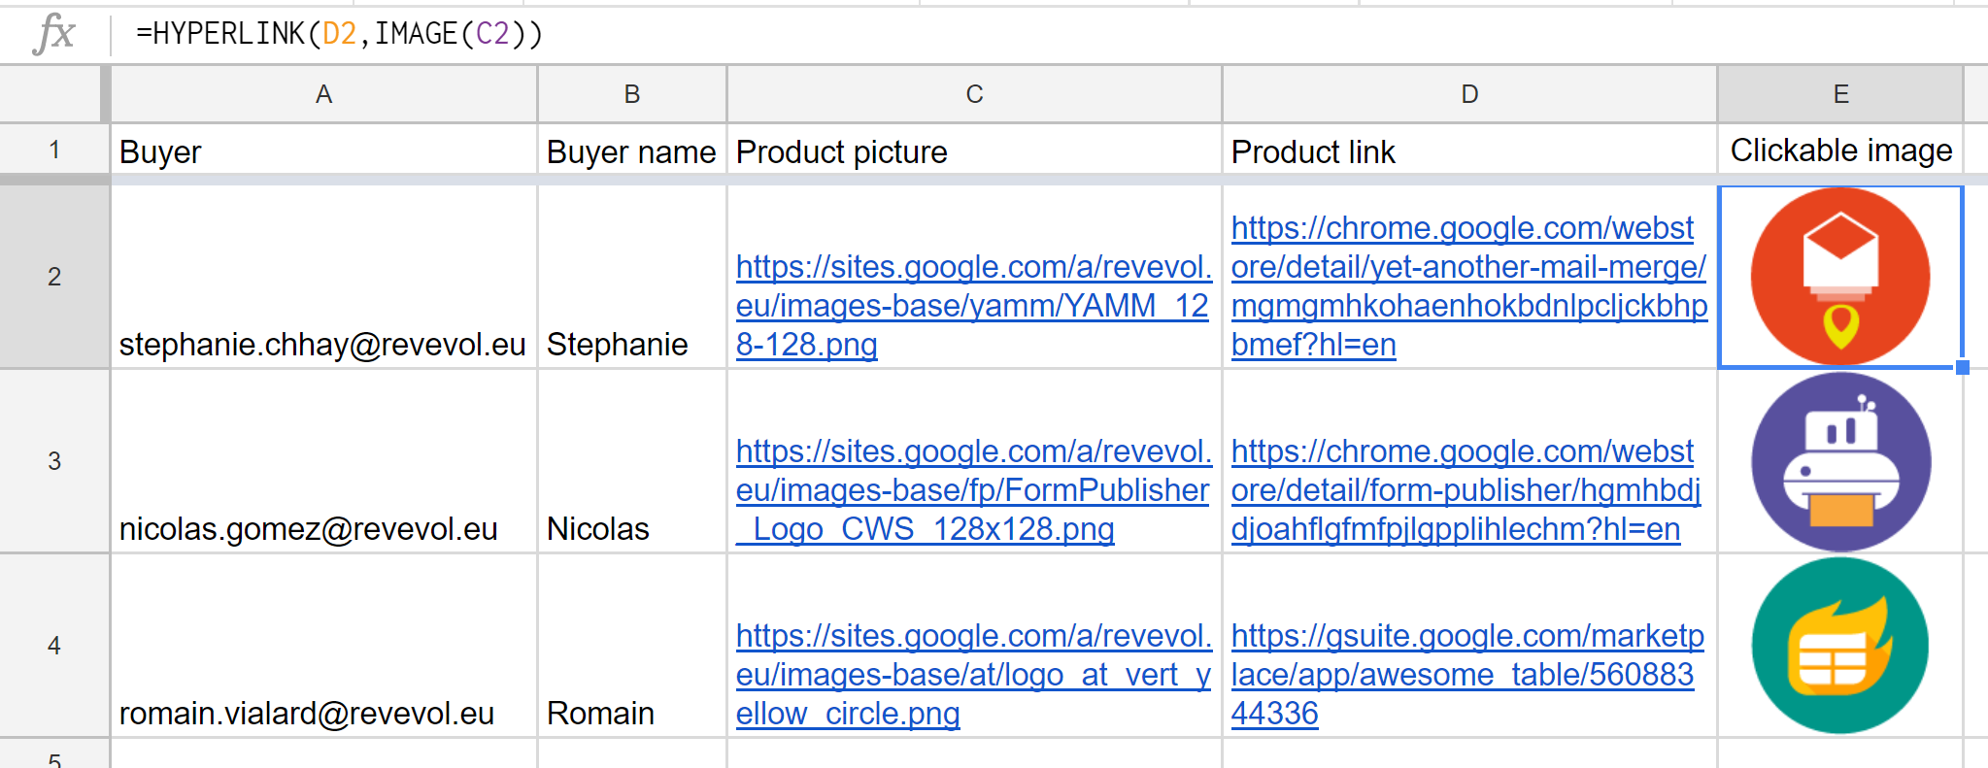
Task: Click the select-all corner box above row 1
Action: tap(53, 93)
